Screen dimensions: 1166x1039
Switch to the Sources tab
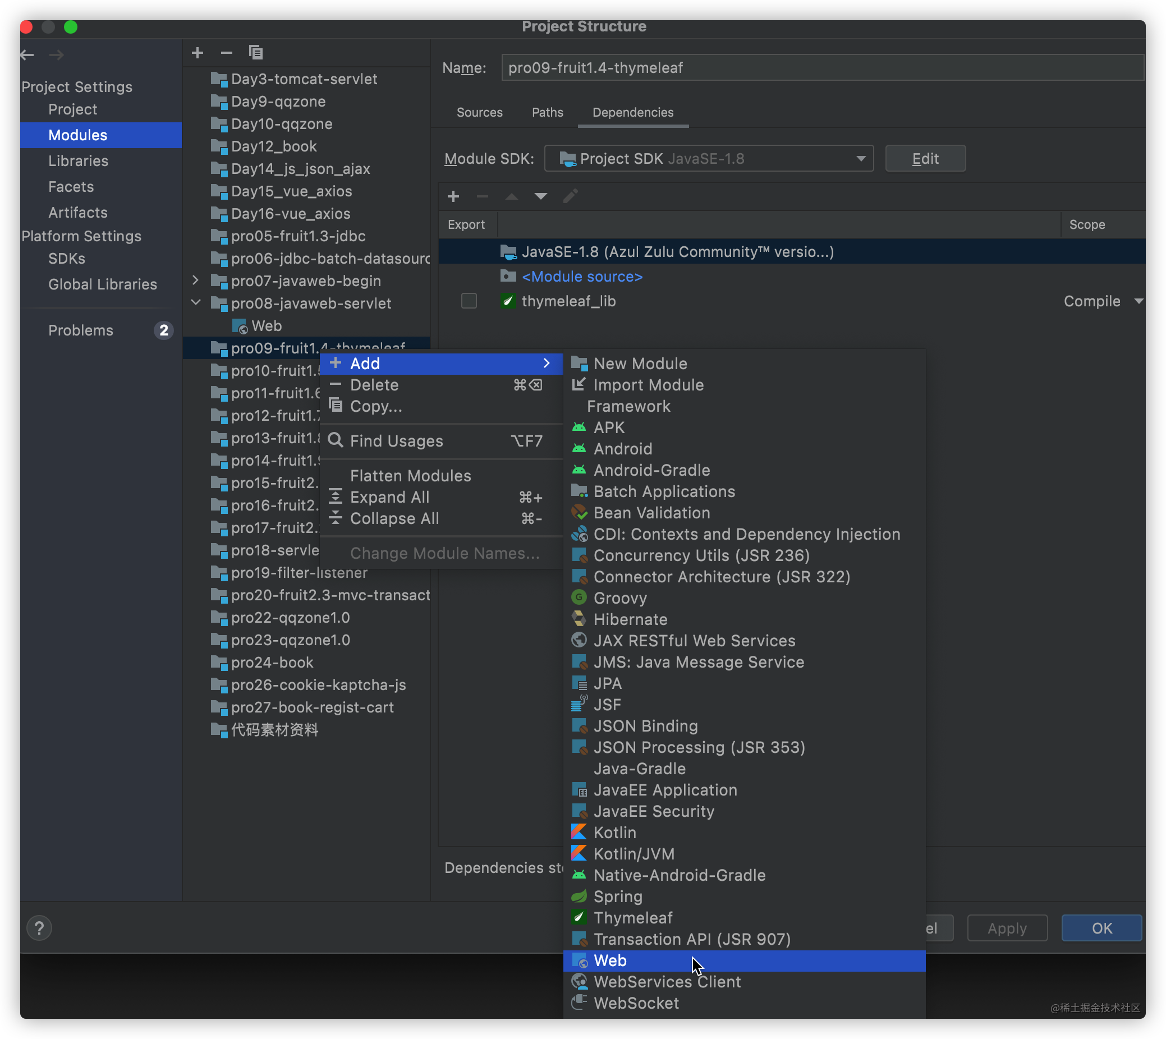click(480, 112)
